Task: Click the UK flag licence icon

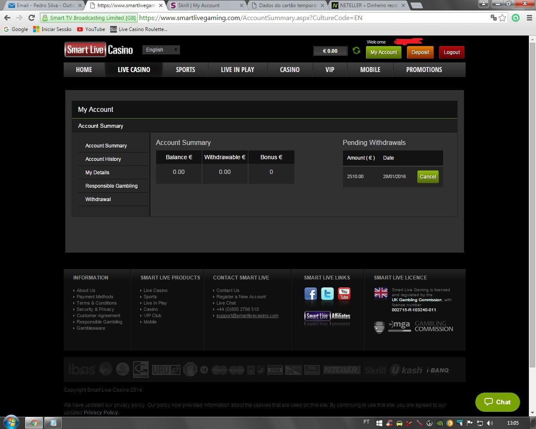Action: pyautogui.click(x=381, y=293)
